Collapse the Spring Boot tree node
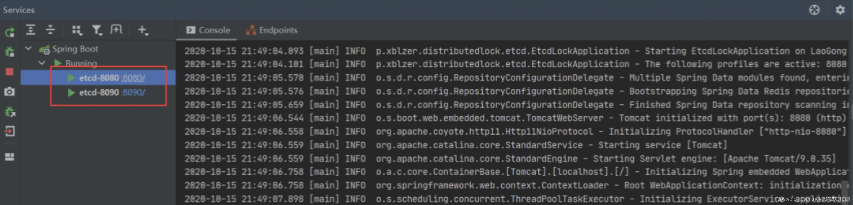 click(28, 49)
